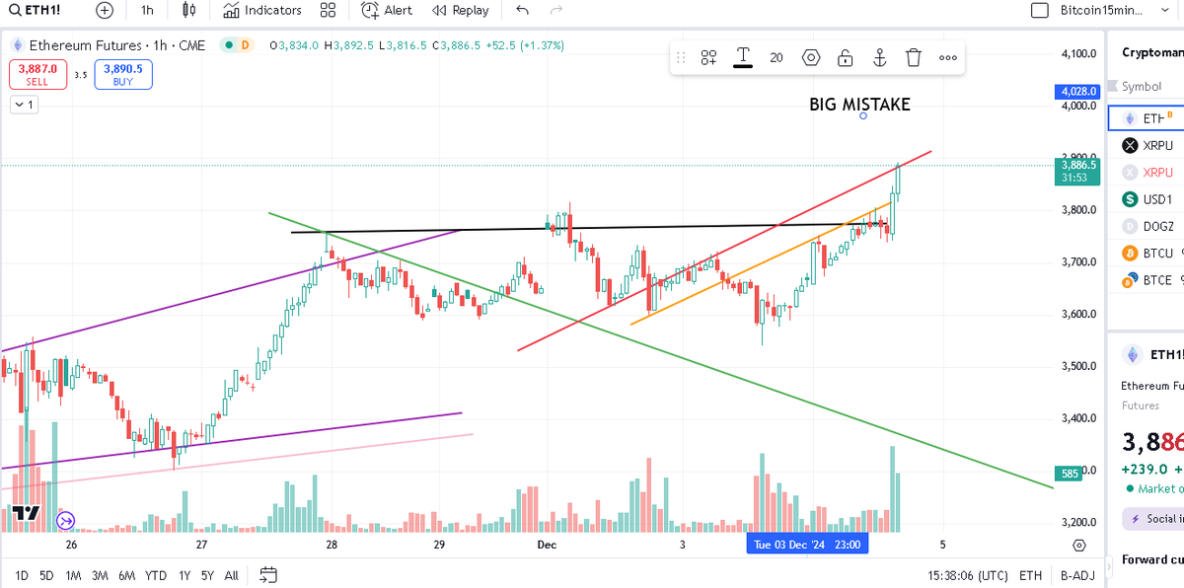Click the BUY 3,890.5 button
Image resolution: width=1184 pixels, height=588 pixels.
pyautogui.click(x=123, y=75)
